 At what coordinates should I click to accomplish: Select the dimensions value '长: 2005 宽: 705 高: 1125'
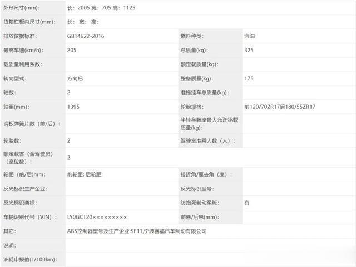(x=101, y=8)
